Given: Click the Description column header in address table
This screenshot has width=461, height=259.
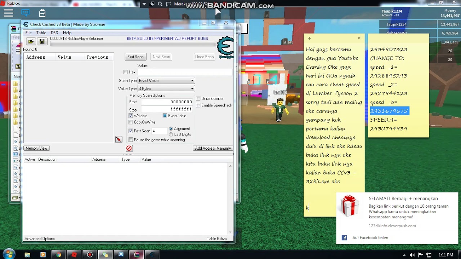Looking at the screenshot, I should pyautogui.click(x=47, y=159).
